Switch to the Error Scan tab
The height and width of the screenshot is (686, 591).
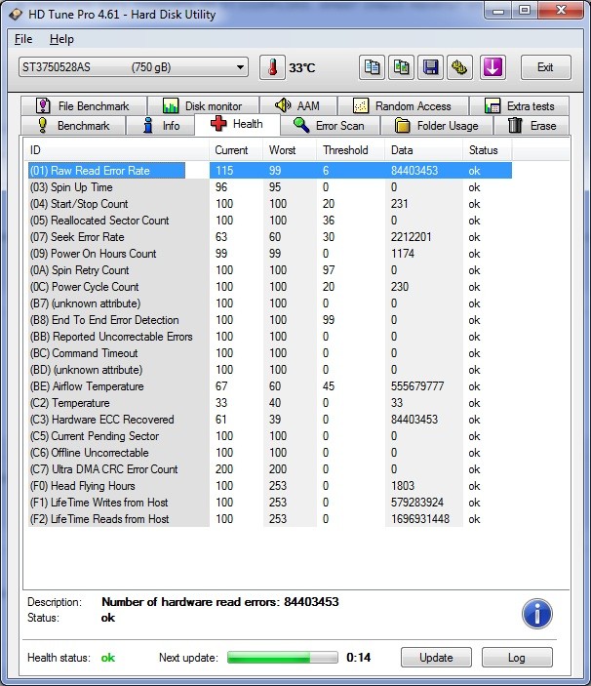pos(329,125)
